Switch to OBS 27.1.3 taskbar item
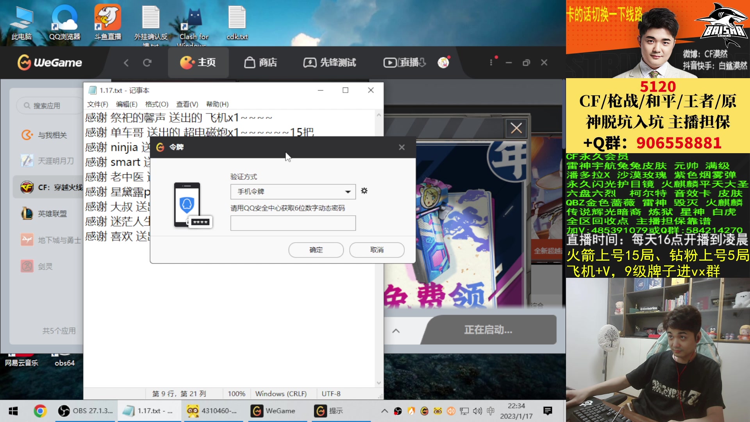Viewport: 750px width, 422px height. coord(85,411)
